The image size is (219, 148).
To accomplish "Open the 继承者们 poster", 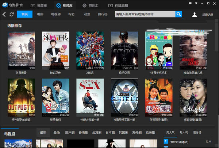I will (55, 98).
